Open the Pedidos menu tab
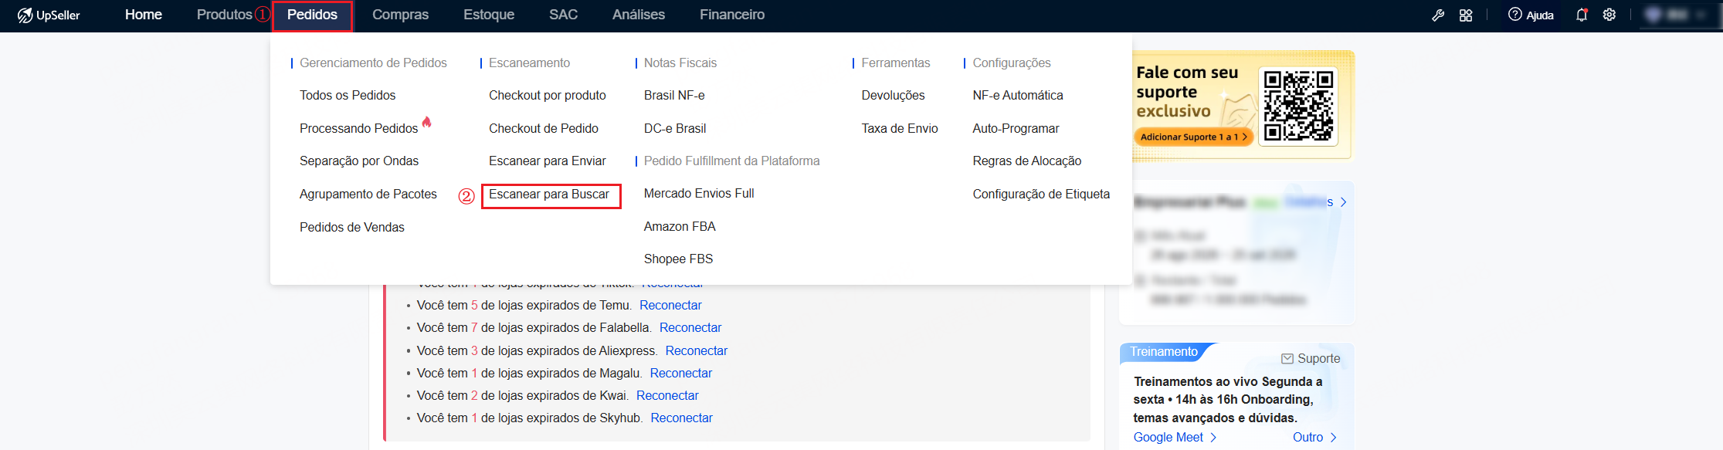 [312, 15]
